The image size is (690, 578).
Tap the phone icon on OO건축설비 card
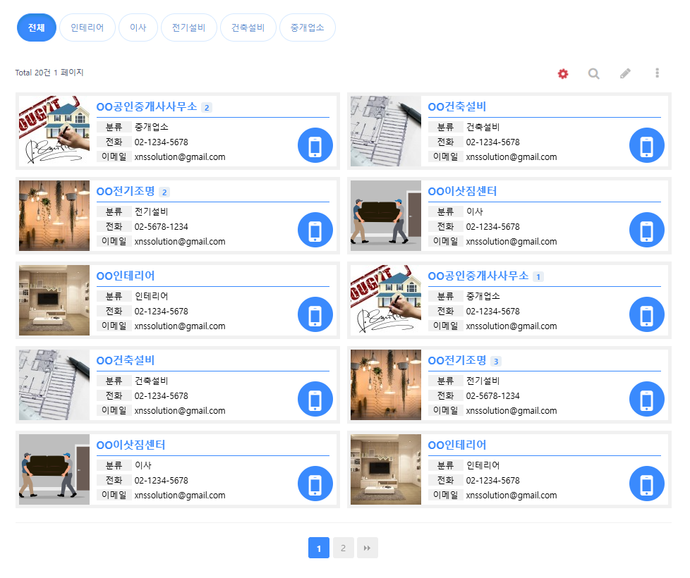pos(646,145)
